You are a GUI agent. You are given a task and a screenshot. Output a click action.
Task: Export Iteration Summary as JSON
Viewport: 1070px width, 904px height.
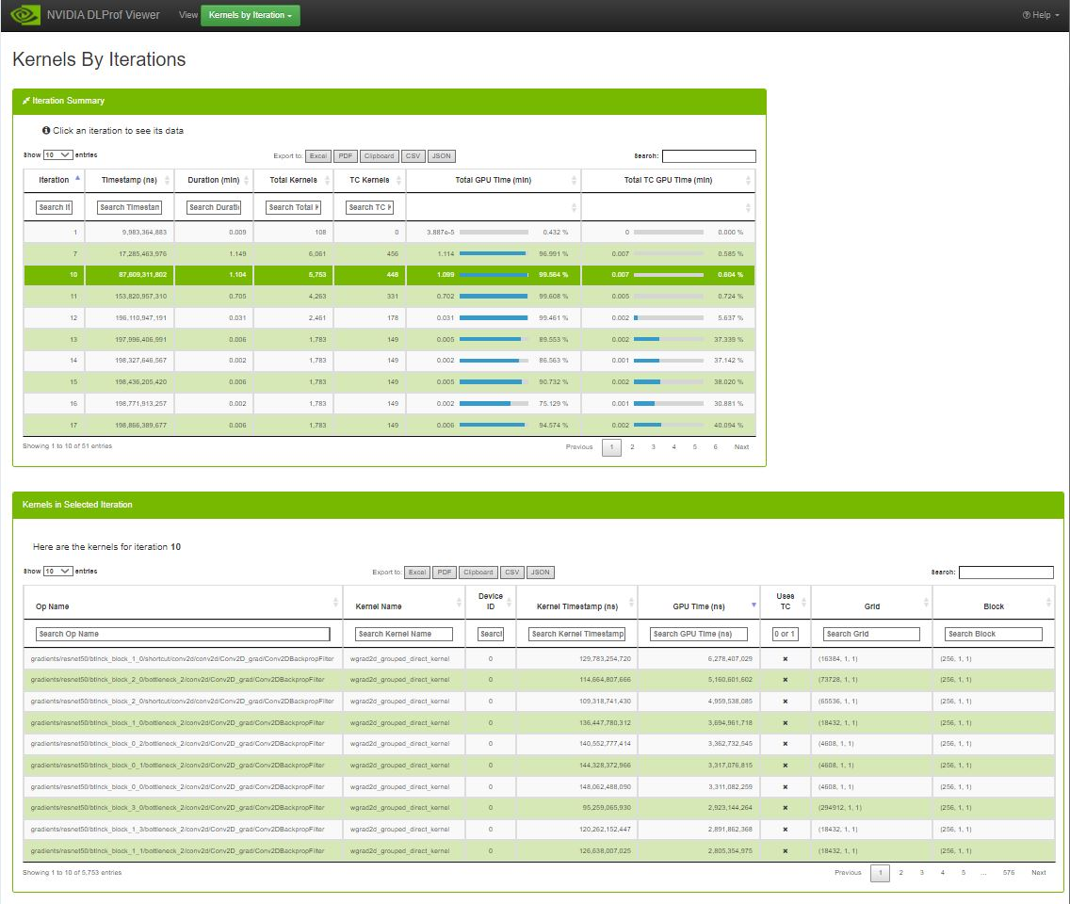442,156
